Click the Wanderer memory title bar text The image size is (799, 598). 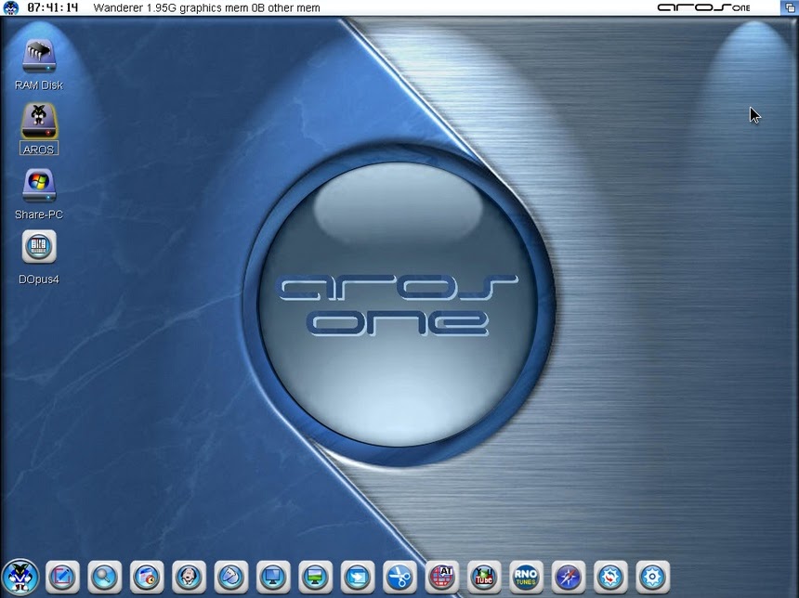coord(206,8)
